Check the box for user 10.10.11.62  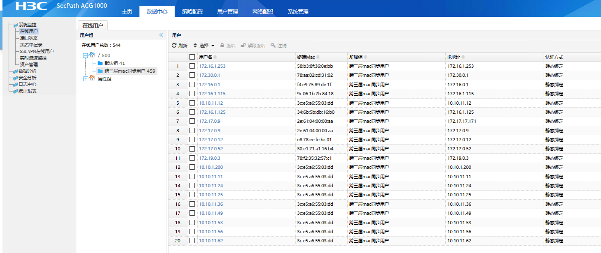click(x=192, y=241)
